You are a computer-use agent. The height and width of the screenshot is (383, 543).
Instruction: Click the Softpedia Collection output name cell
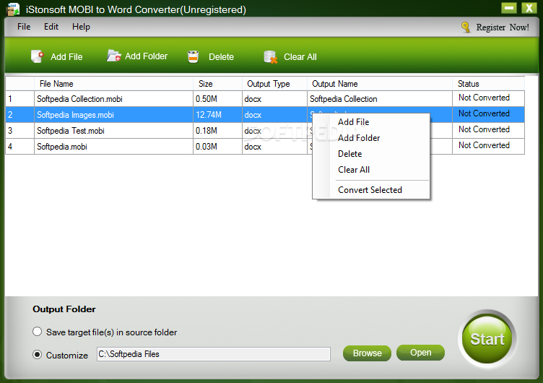point(380,99)
